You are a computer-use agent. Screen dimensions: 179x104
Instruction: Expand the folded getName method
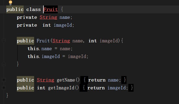tap(4, 80)
